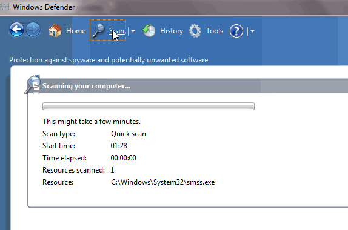
Task: Select the Resources scanned value '1'
Action: click(x=112, y=170)
